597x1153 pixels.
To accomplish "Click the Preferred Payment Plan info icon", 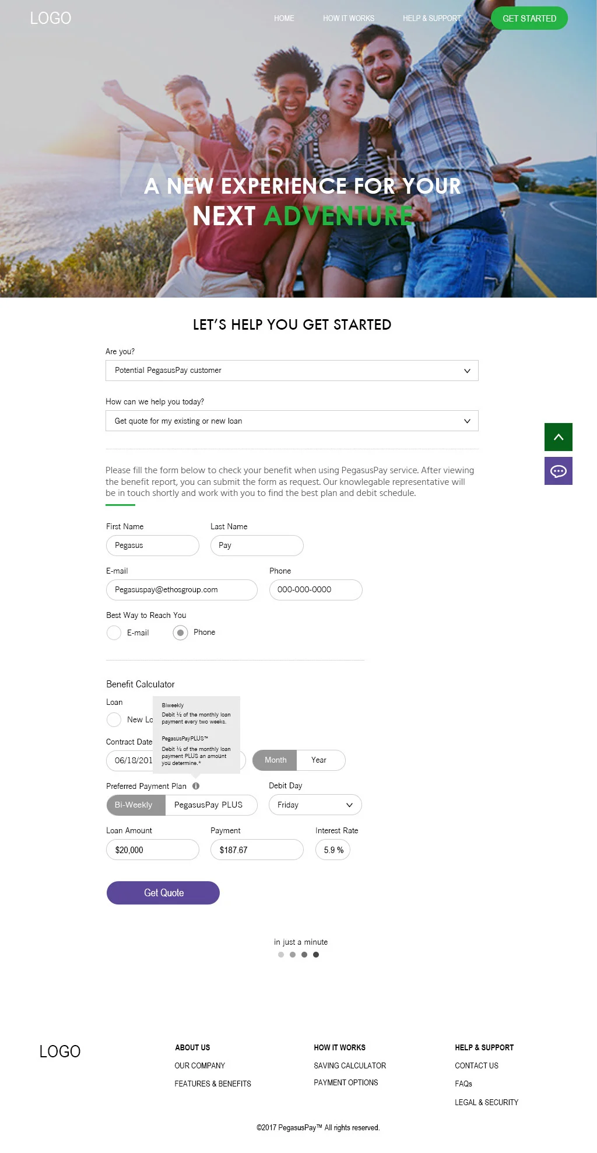I will pyautogui.click(x=196, y=786).
